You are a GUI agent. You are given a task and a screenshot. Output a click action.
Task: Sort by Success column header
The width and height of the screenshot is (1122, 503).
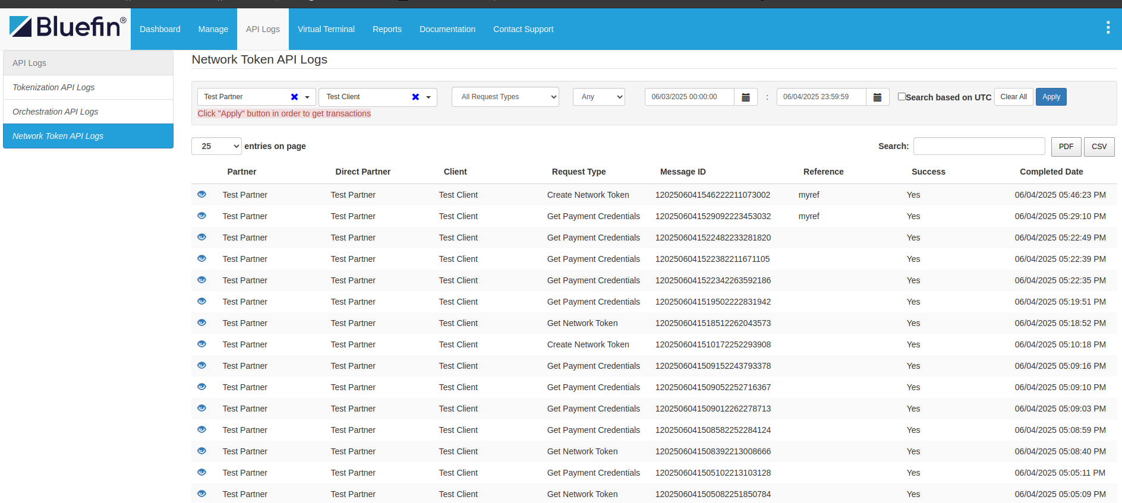pyautogui.click(x=928, y=172)
